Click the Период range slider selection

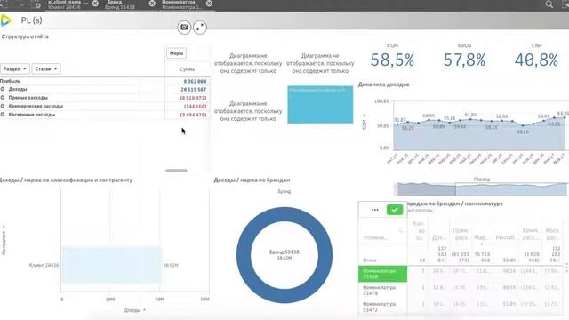(511, 189)
